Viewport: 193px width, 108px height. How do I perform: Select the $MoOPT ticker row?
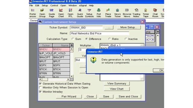pos(54,57)
